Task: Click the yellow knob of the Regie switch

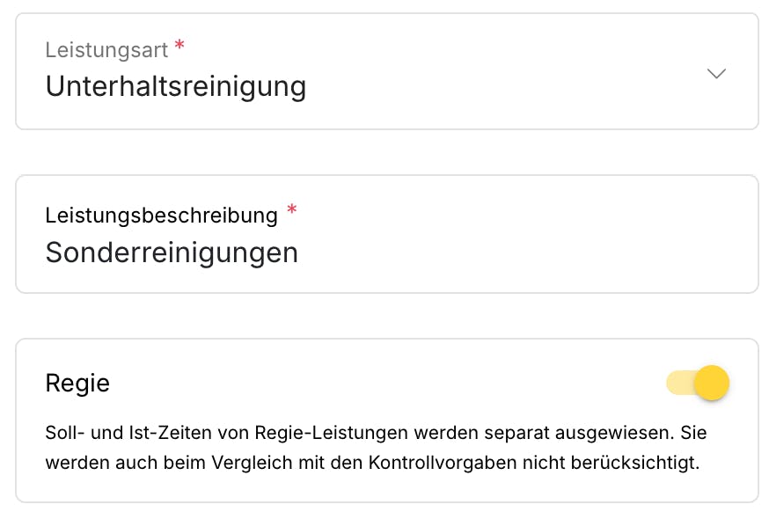Action: point(712,383)
